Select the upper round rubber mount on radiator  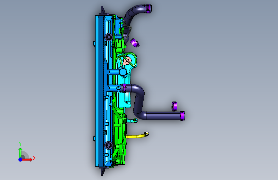pyautogui.click(x=108, y=37)
